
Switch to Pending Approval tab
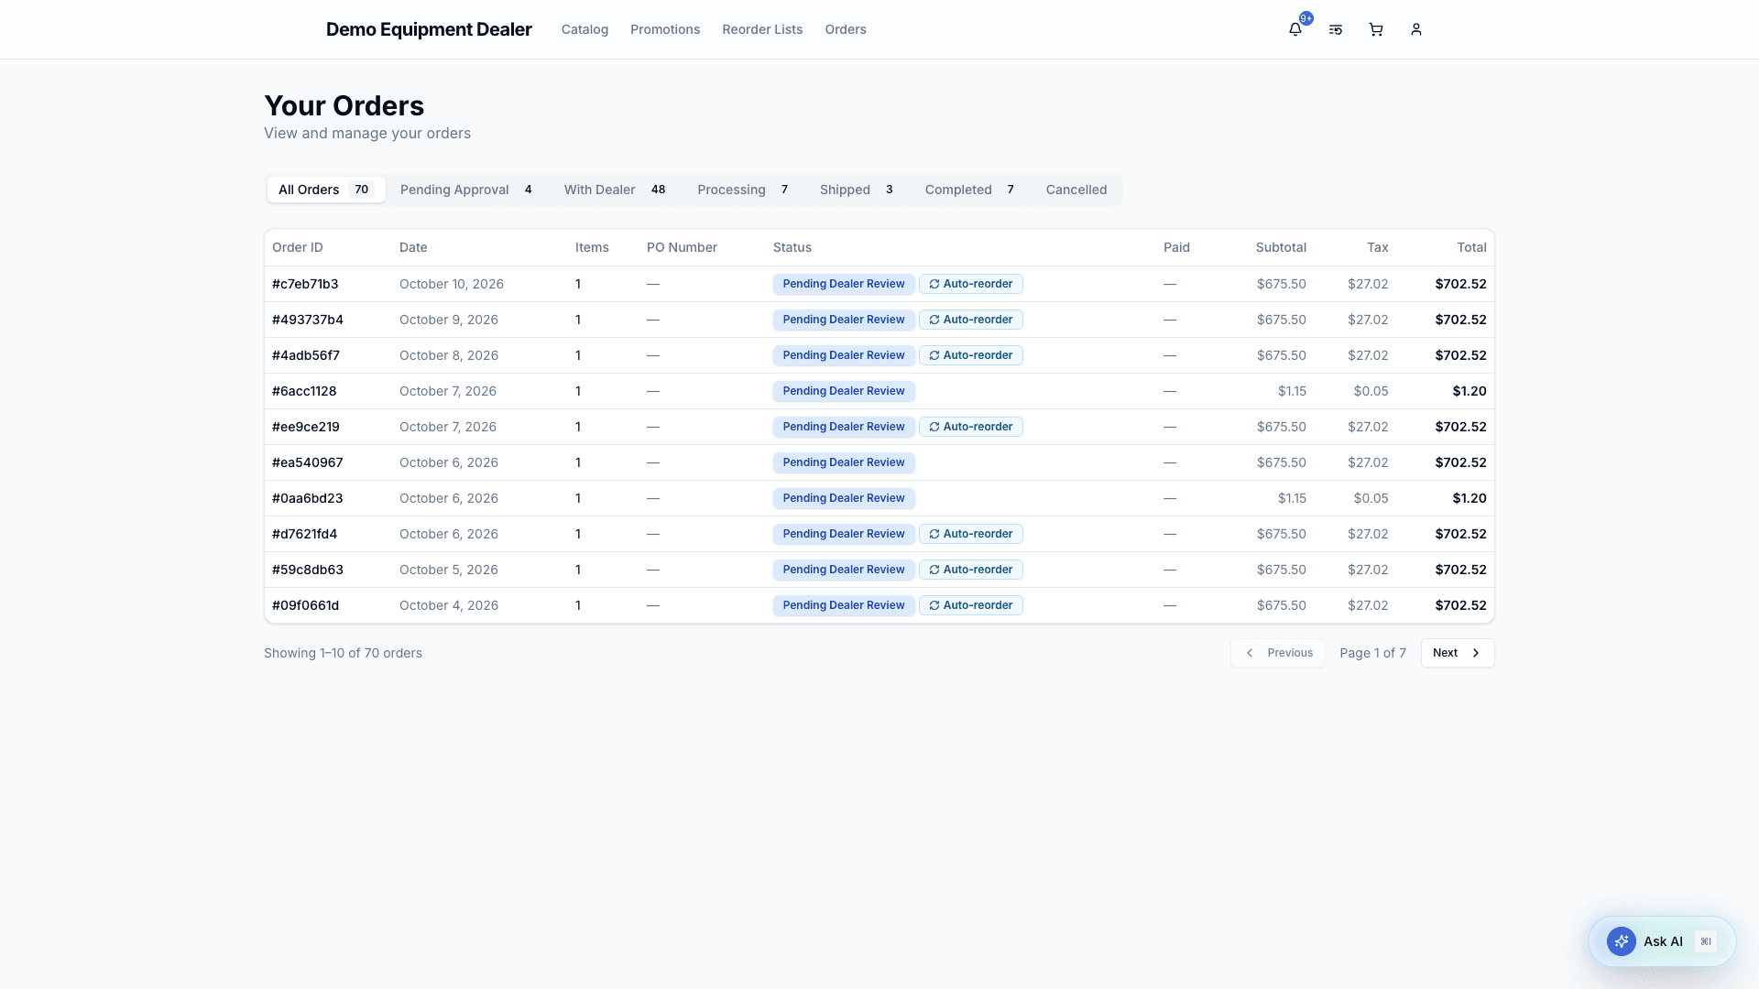coord(466,190)
